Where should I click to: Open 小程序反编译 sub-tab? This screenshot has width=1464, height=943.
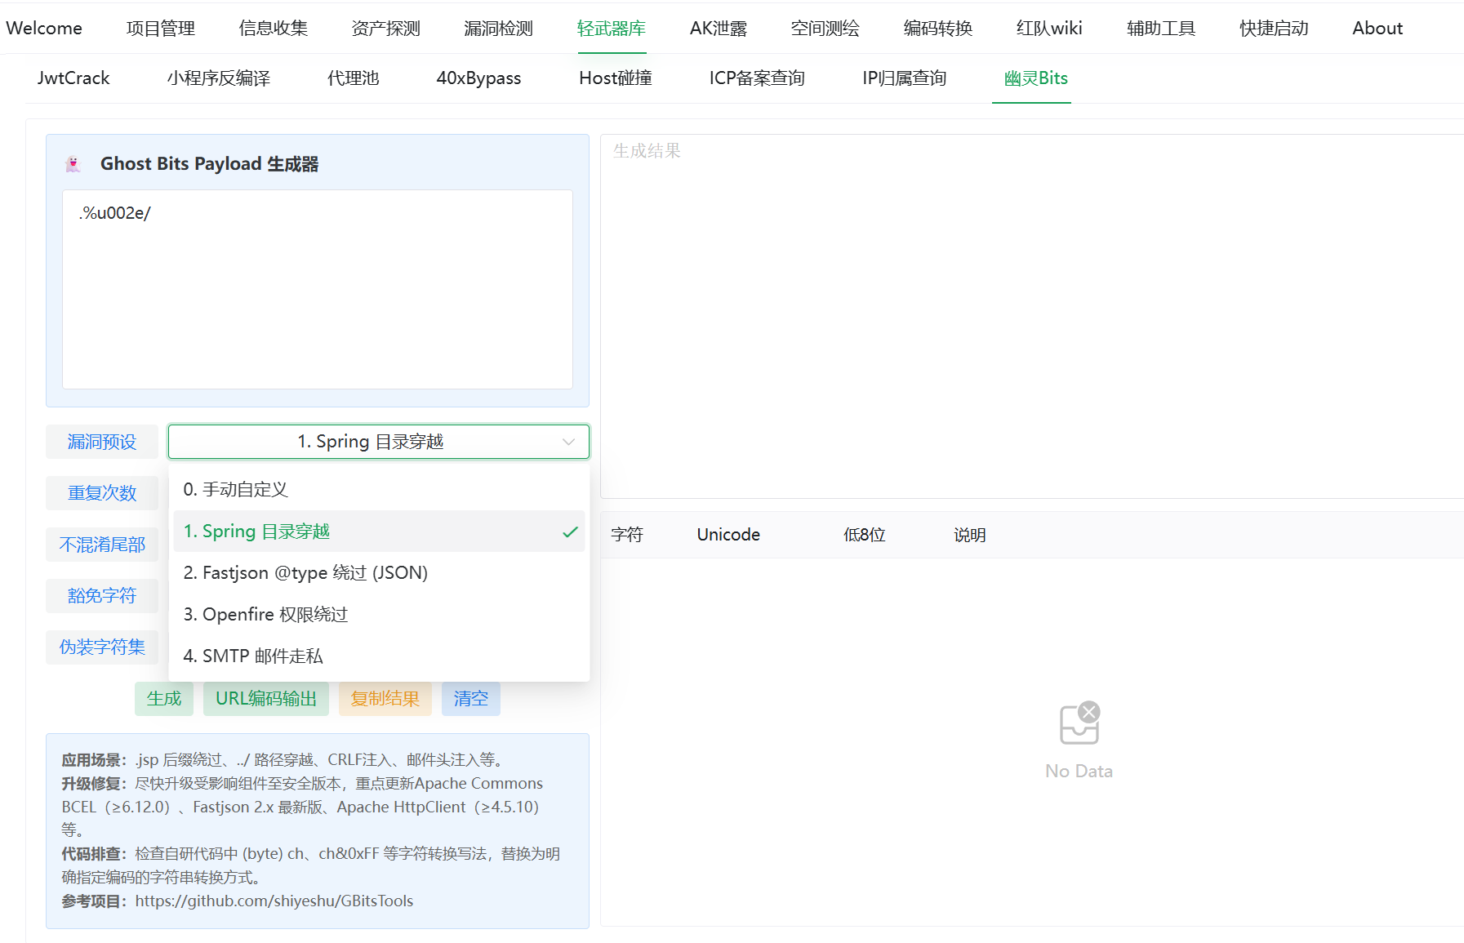pos(219,78)
